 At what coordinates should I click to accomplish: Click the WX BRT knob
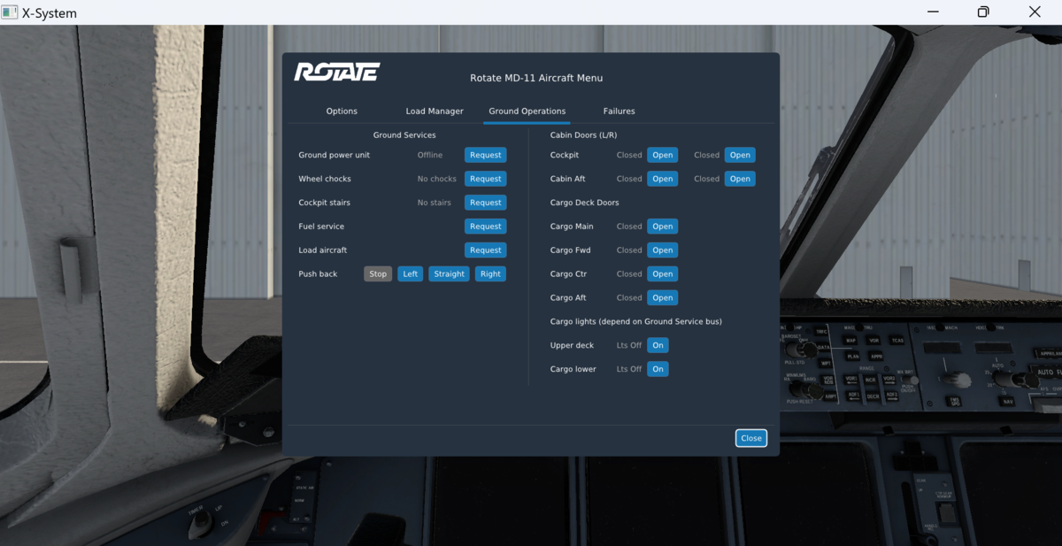coord(910,381)
